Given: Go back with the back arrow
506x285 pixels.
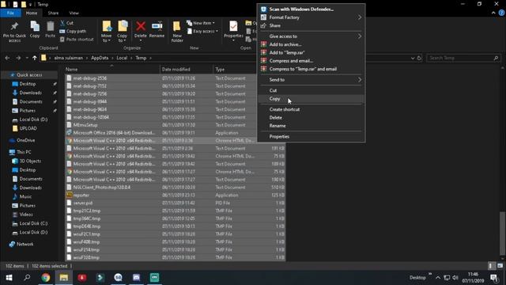Looking at the screenshot, I should pos(7,58).
